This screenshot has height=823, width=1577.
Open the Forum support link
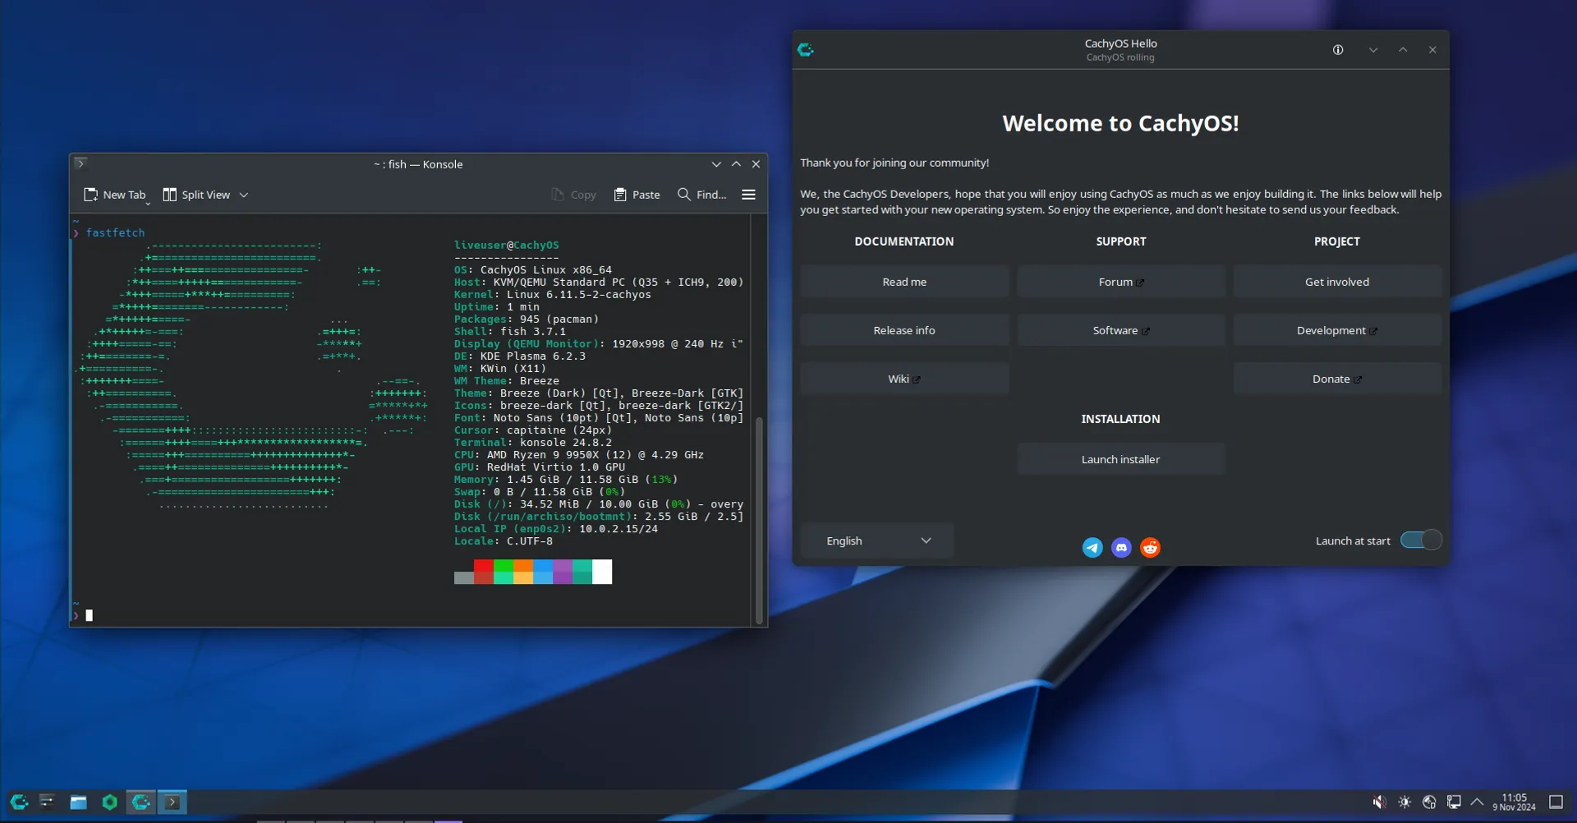(x=1120, y=281)
